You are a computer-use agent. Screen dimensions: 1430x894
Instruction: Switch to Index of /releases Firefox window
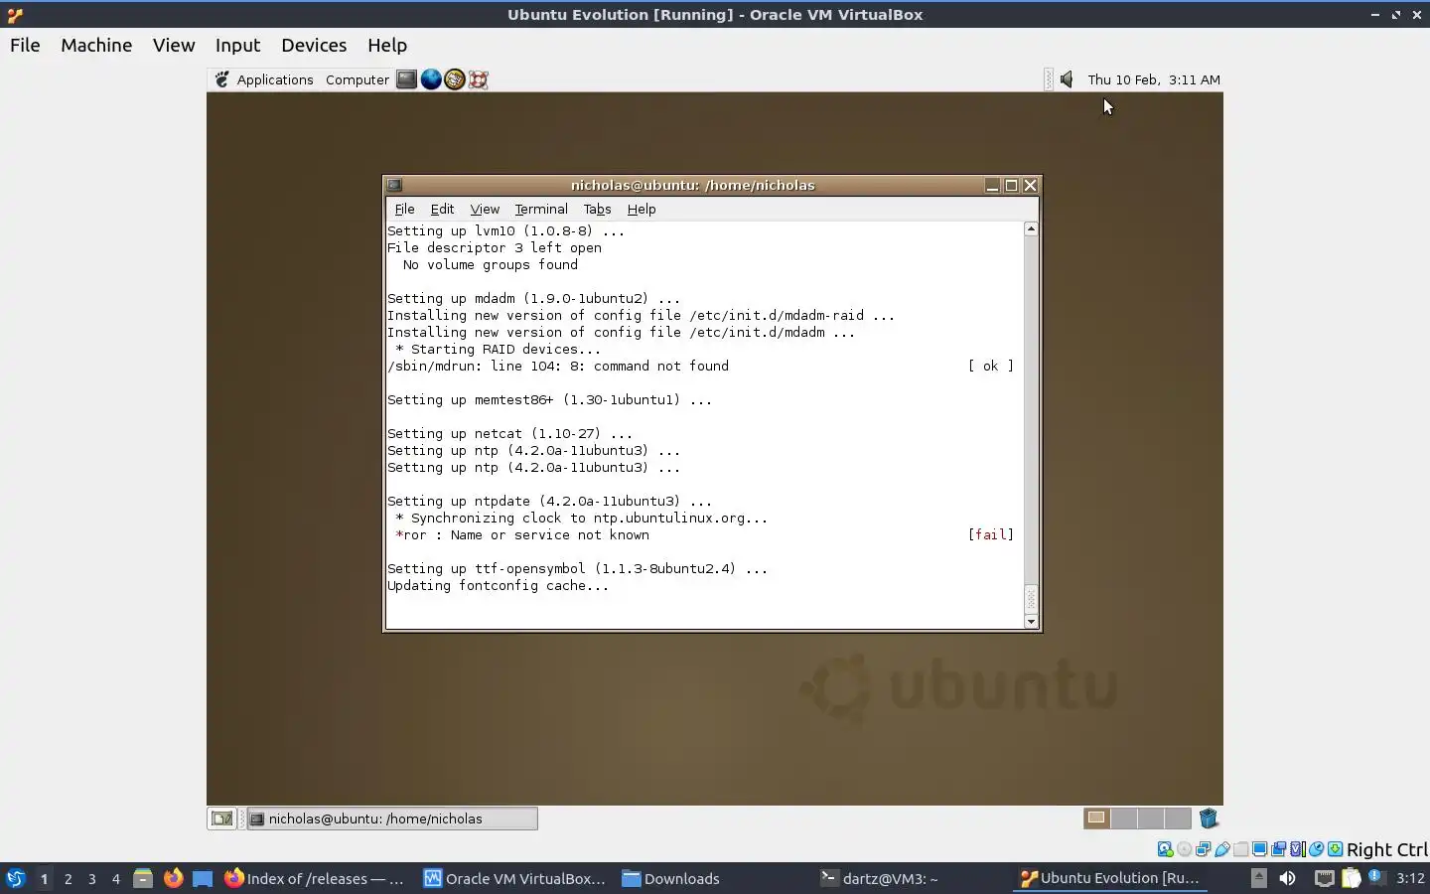click(314, 878)
